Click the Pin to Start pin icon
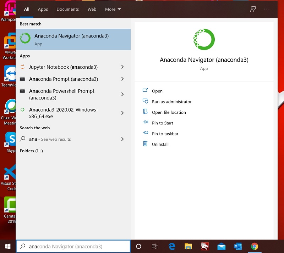The height and width of the screenshot is (253, 284). pos(145,122)
